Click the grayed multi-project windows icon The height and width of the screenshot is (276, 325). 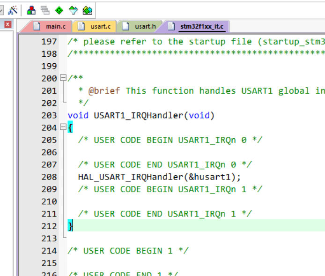pos(45,10)
